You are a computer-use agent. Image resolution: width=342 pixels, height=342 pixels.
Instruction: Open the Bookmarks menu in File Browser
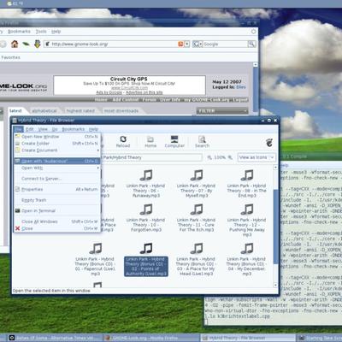click(x=74, y=129)
